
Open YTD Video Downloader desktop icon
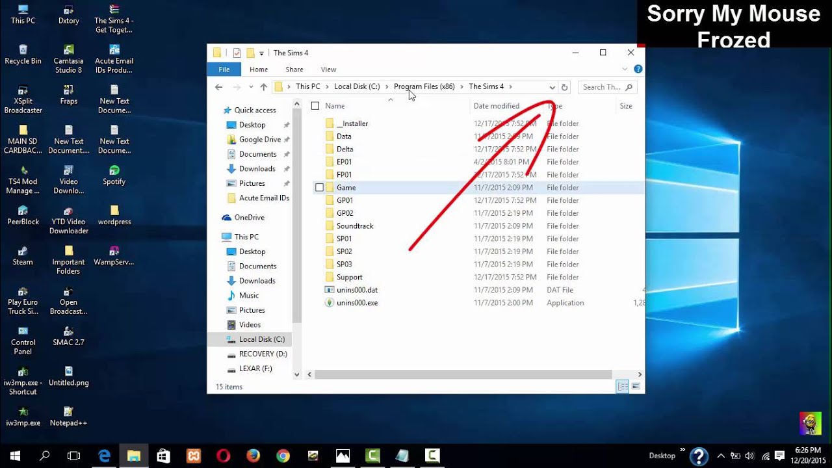[68, 220]
